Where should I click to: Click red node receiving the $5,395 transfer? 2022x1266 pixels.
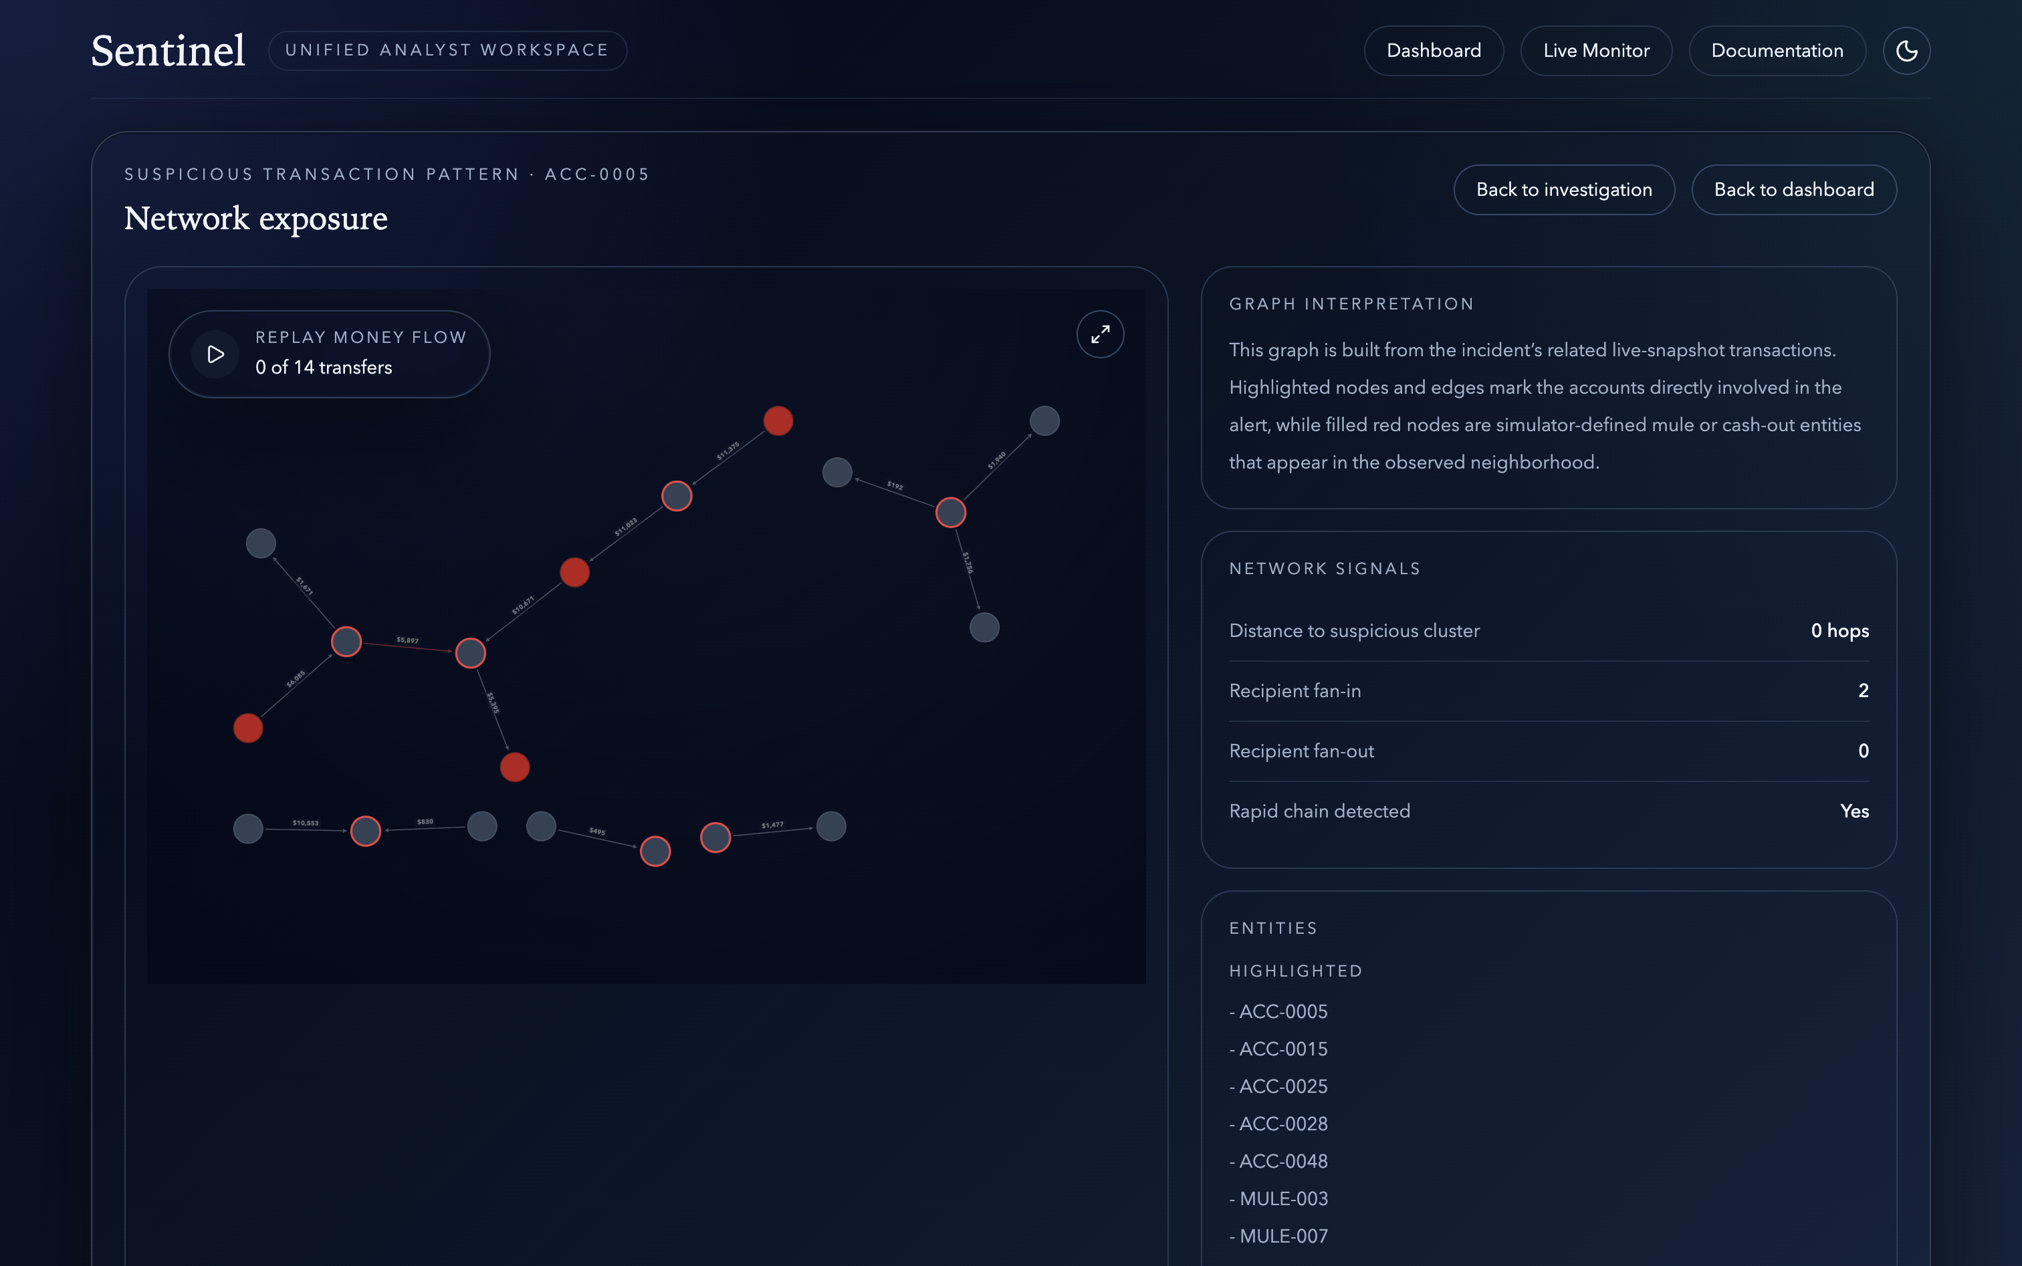[x=514, y=766]
